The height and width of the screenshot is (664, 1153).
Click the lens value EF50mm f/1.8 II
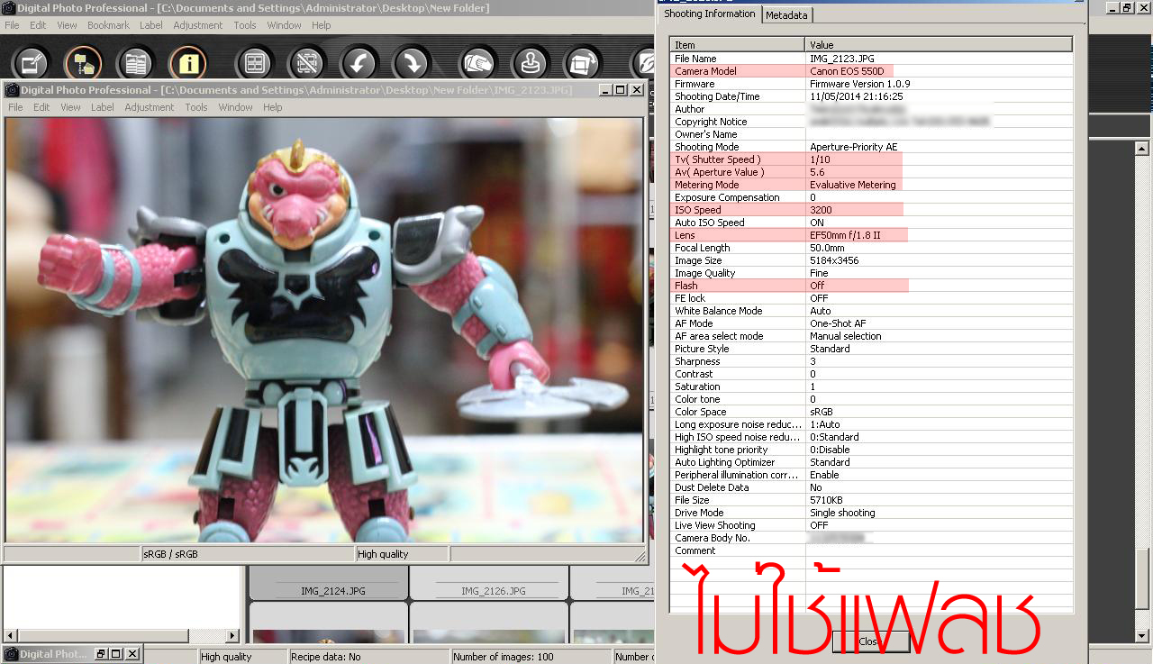[x=845, y=235]
